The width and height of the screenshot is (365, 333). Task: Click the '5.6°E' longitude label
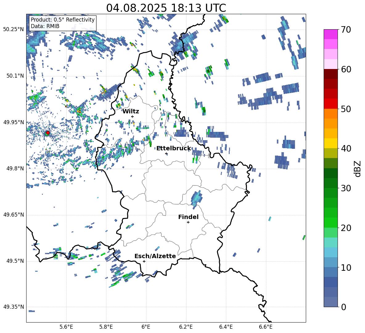click(66, 327)
